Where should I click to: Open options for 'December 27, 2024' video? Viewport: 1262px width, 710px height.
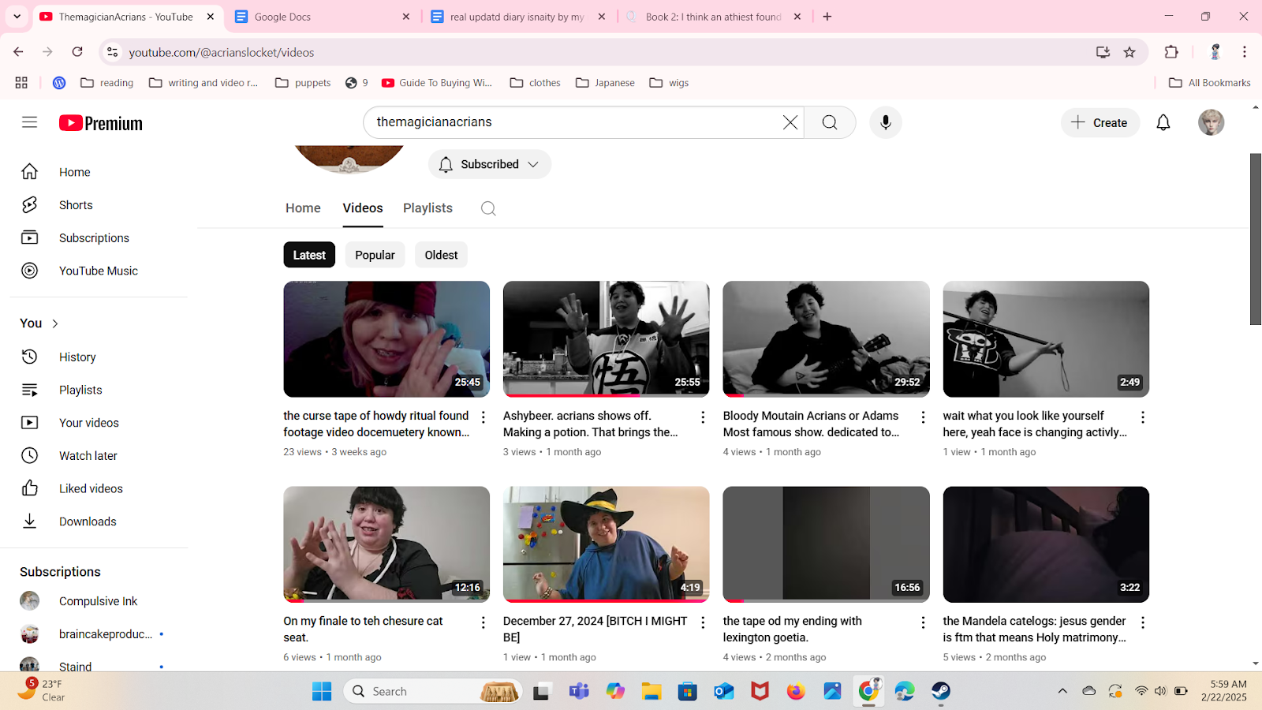tap(703, 622)
